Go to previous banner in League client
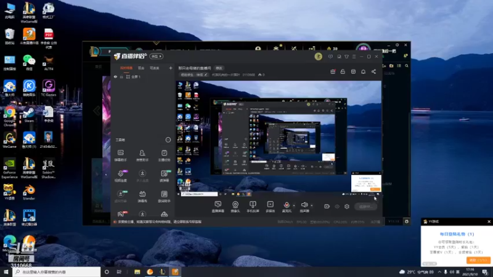This screenshot has height=277, width=493. click(97, 111)
